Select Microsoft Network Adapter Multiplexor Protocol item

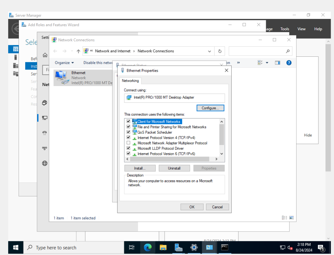coord(172,143)
